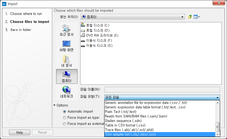Choose Trim adapter list (.xls/.xlsx/.csv)
Screen dimensions: 227x139
pos(160,134)
